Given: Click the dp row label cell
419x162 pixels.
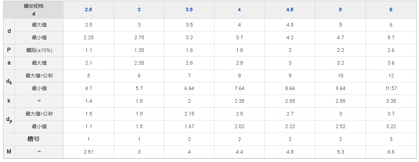Looking at the screenshot, I should pos(9,120).
